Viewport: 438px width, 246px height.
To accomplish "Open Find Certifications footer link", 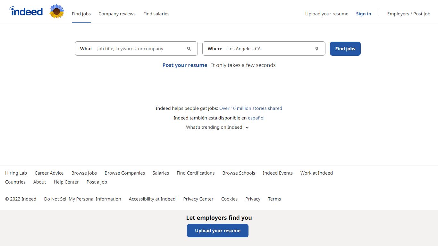I will click(196, 173).
